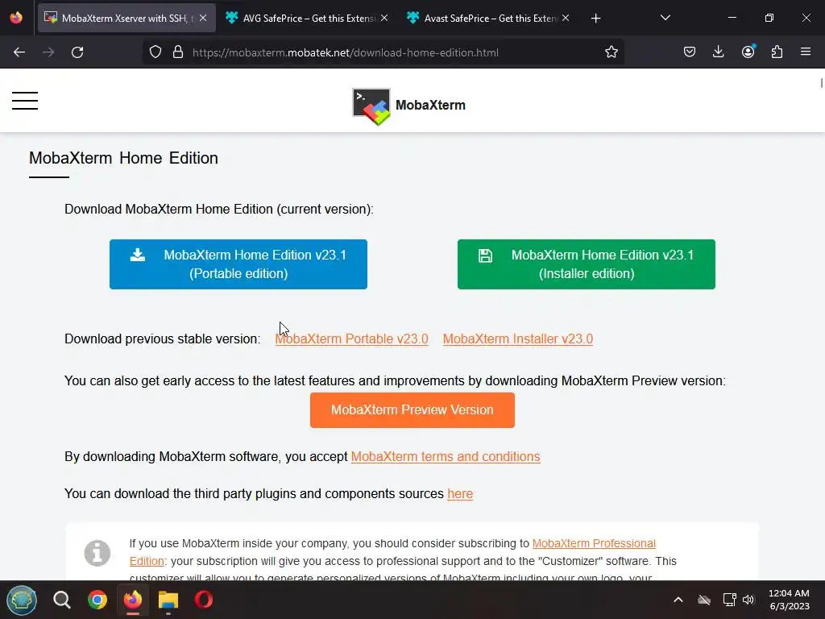Click the cloud sync tray icon

pos(704,600)
